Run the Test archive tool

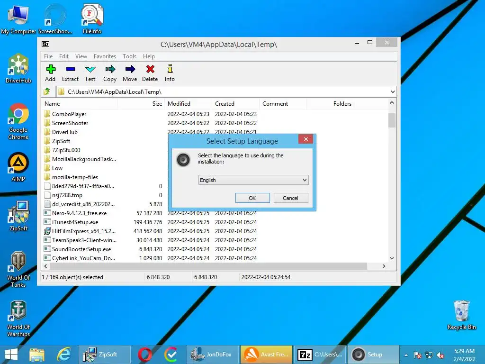point(90,73)
